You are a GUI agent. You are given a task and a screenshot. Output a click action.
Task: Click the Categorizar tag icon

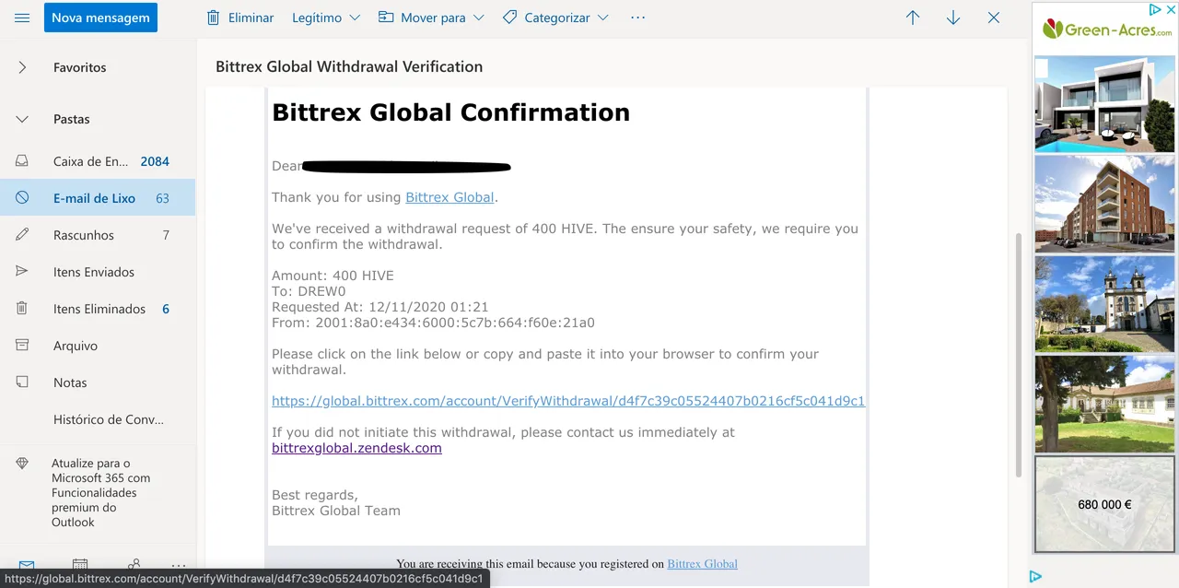click(509, 18)
